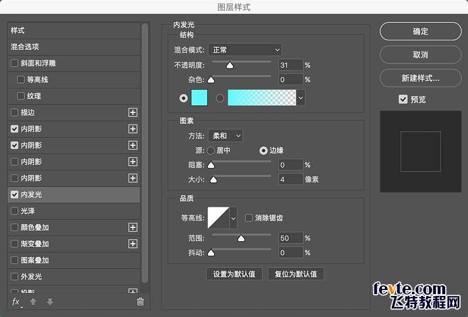Screen dimensions: 468x317
Task: Click the 阻塞 percentage input field
Action: point(291,165)
